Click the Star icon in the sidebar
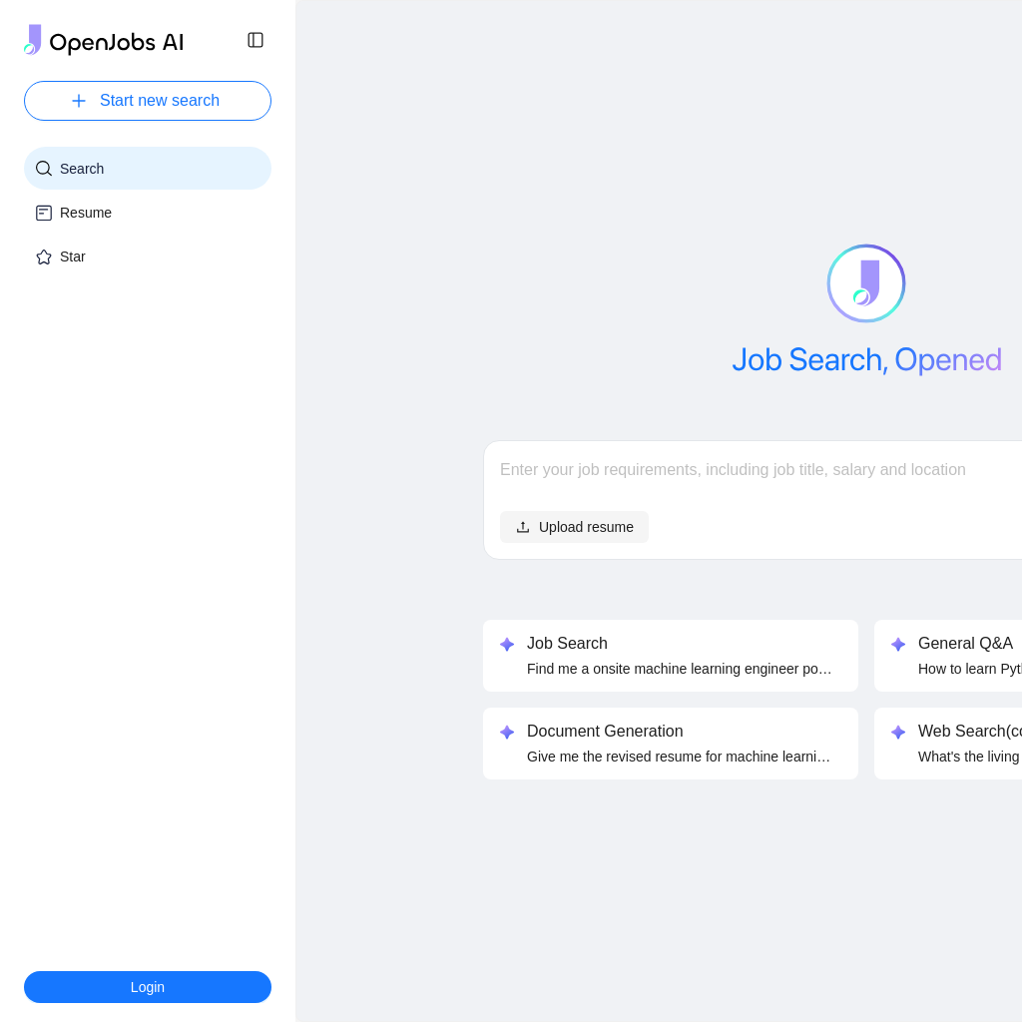 point(44,256)
